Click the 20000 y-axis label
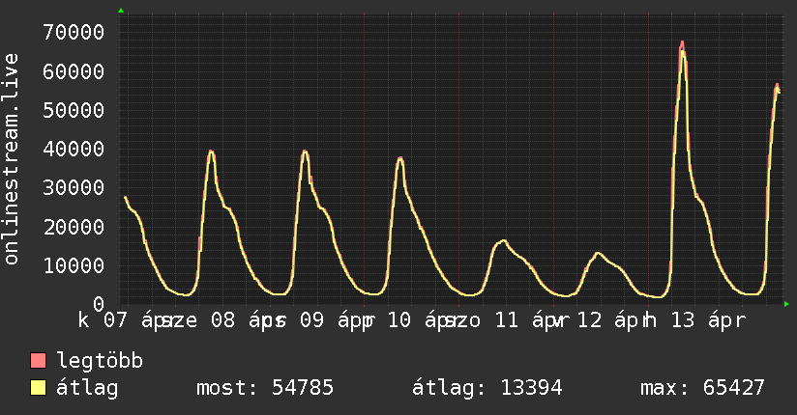 pos(74,227)
